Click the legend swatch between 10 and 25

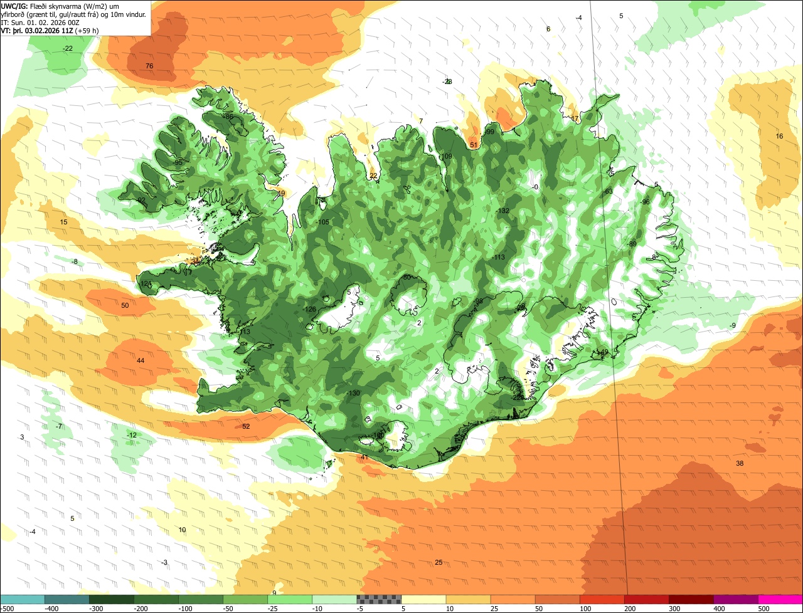(x=469, y=599)
